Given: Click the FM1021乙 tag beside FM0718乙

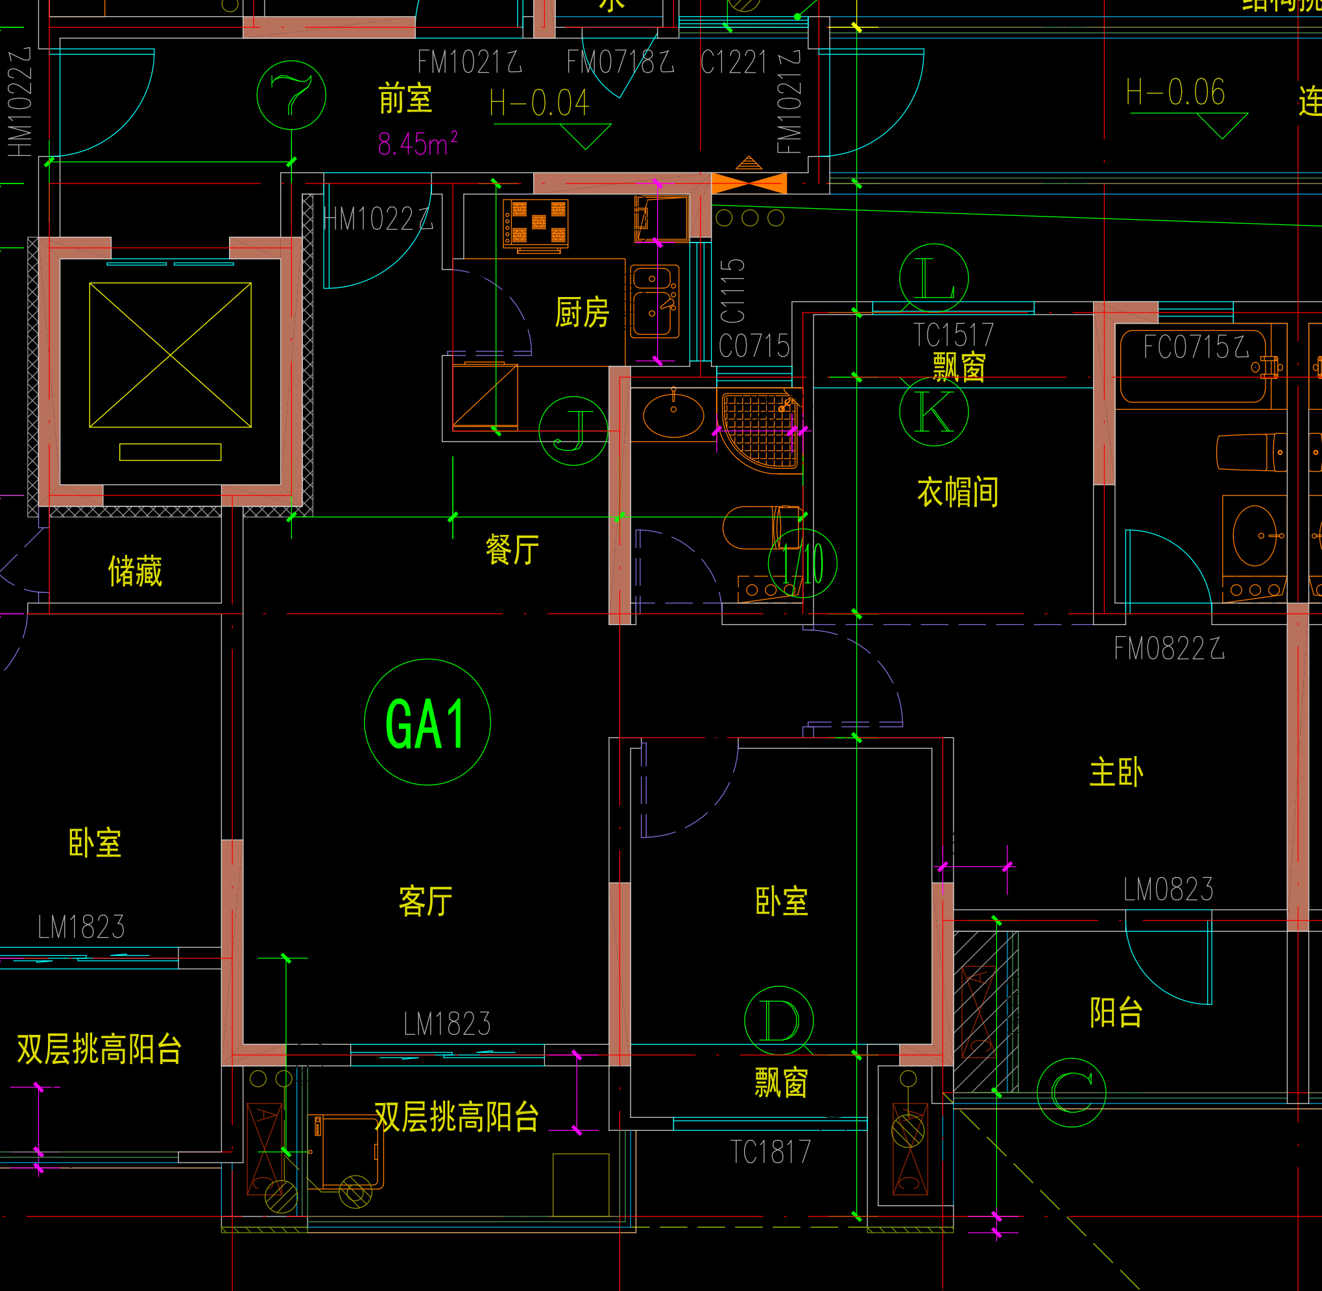Looking at the screenshot, I should point(470,62).
